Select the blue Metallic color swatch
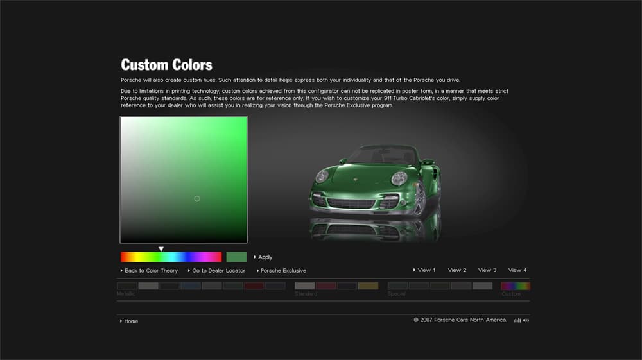The image size is (642, 360). click(x=191, y=286)
